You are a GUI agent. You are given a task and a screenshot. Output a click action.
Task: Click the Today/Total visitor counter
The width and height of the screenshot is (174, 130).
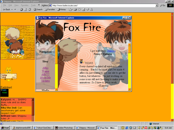coord(9,76)
